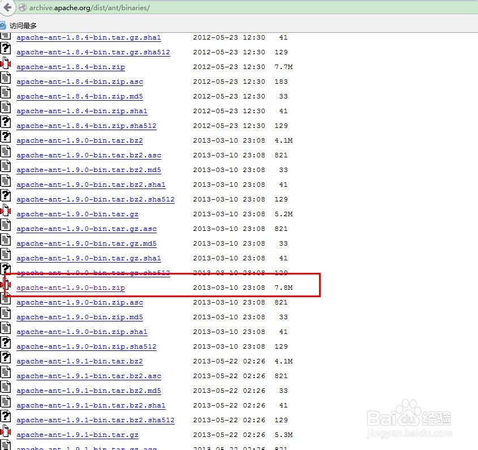This screenshot has height=450, width=478.
Task: Click the date of apache-ant-1.8.4-bin.zip
Action: click(x=229, y=67)
